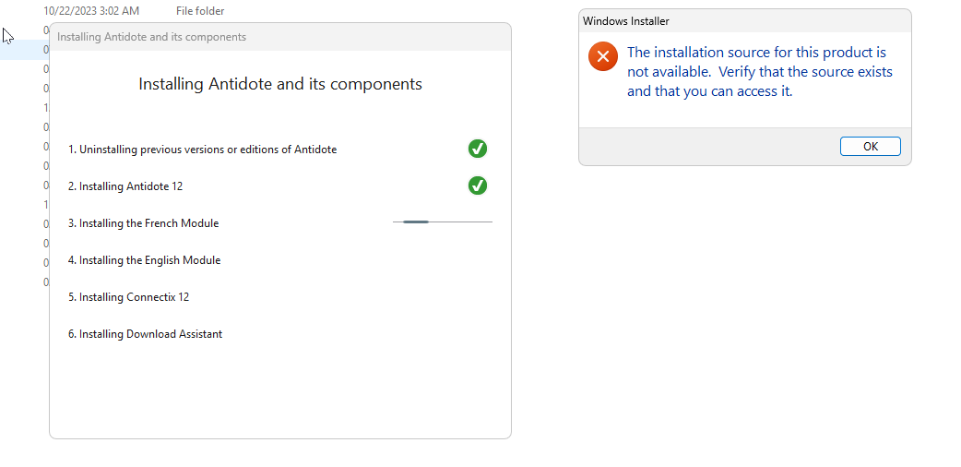
Task: Select step 5 'Installing Connectix 12' text
Action: coord(128,297)
